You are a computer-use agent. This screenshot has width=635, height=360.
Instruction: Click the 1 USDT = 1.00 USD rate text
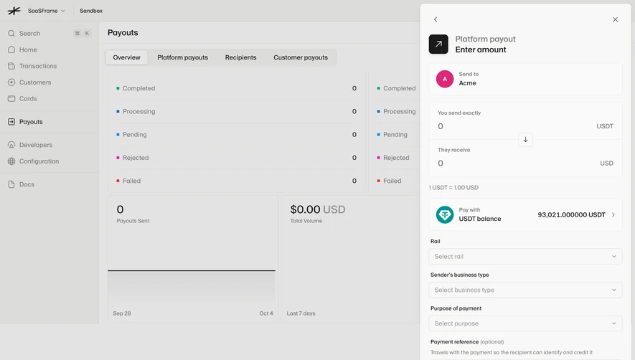(453, 187)
